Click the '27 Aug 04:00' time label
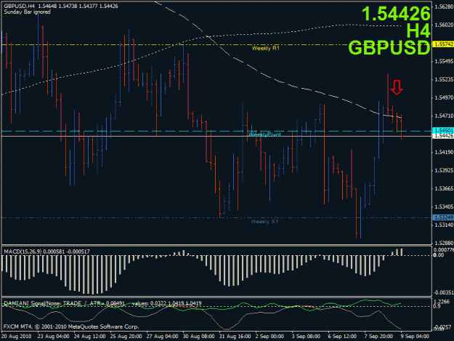The image size is (454, 341). (x=162, y=337)
